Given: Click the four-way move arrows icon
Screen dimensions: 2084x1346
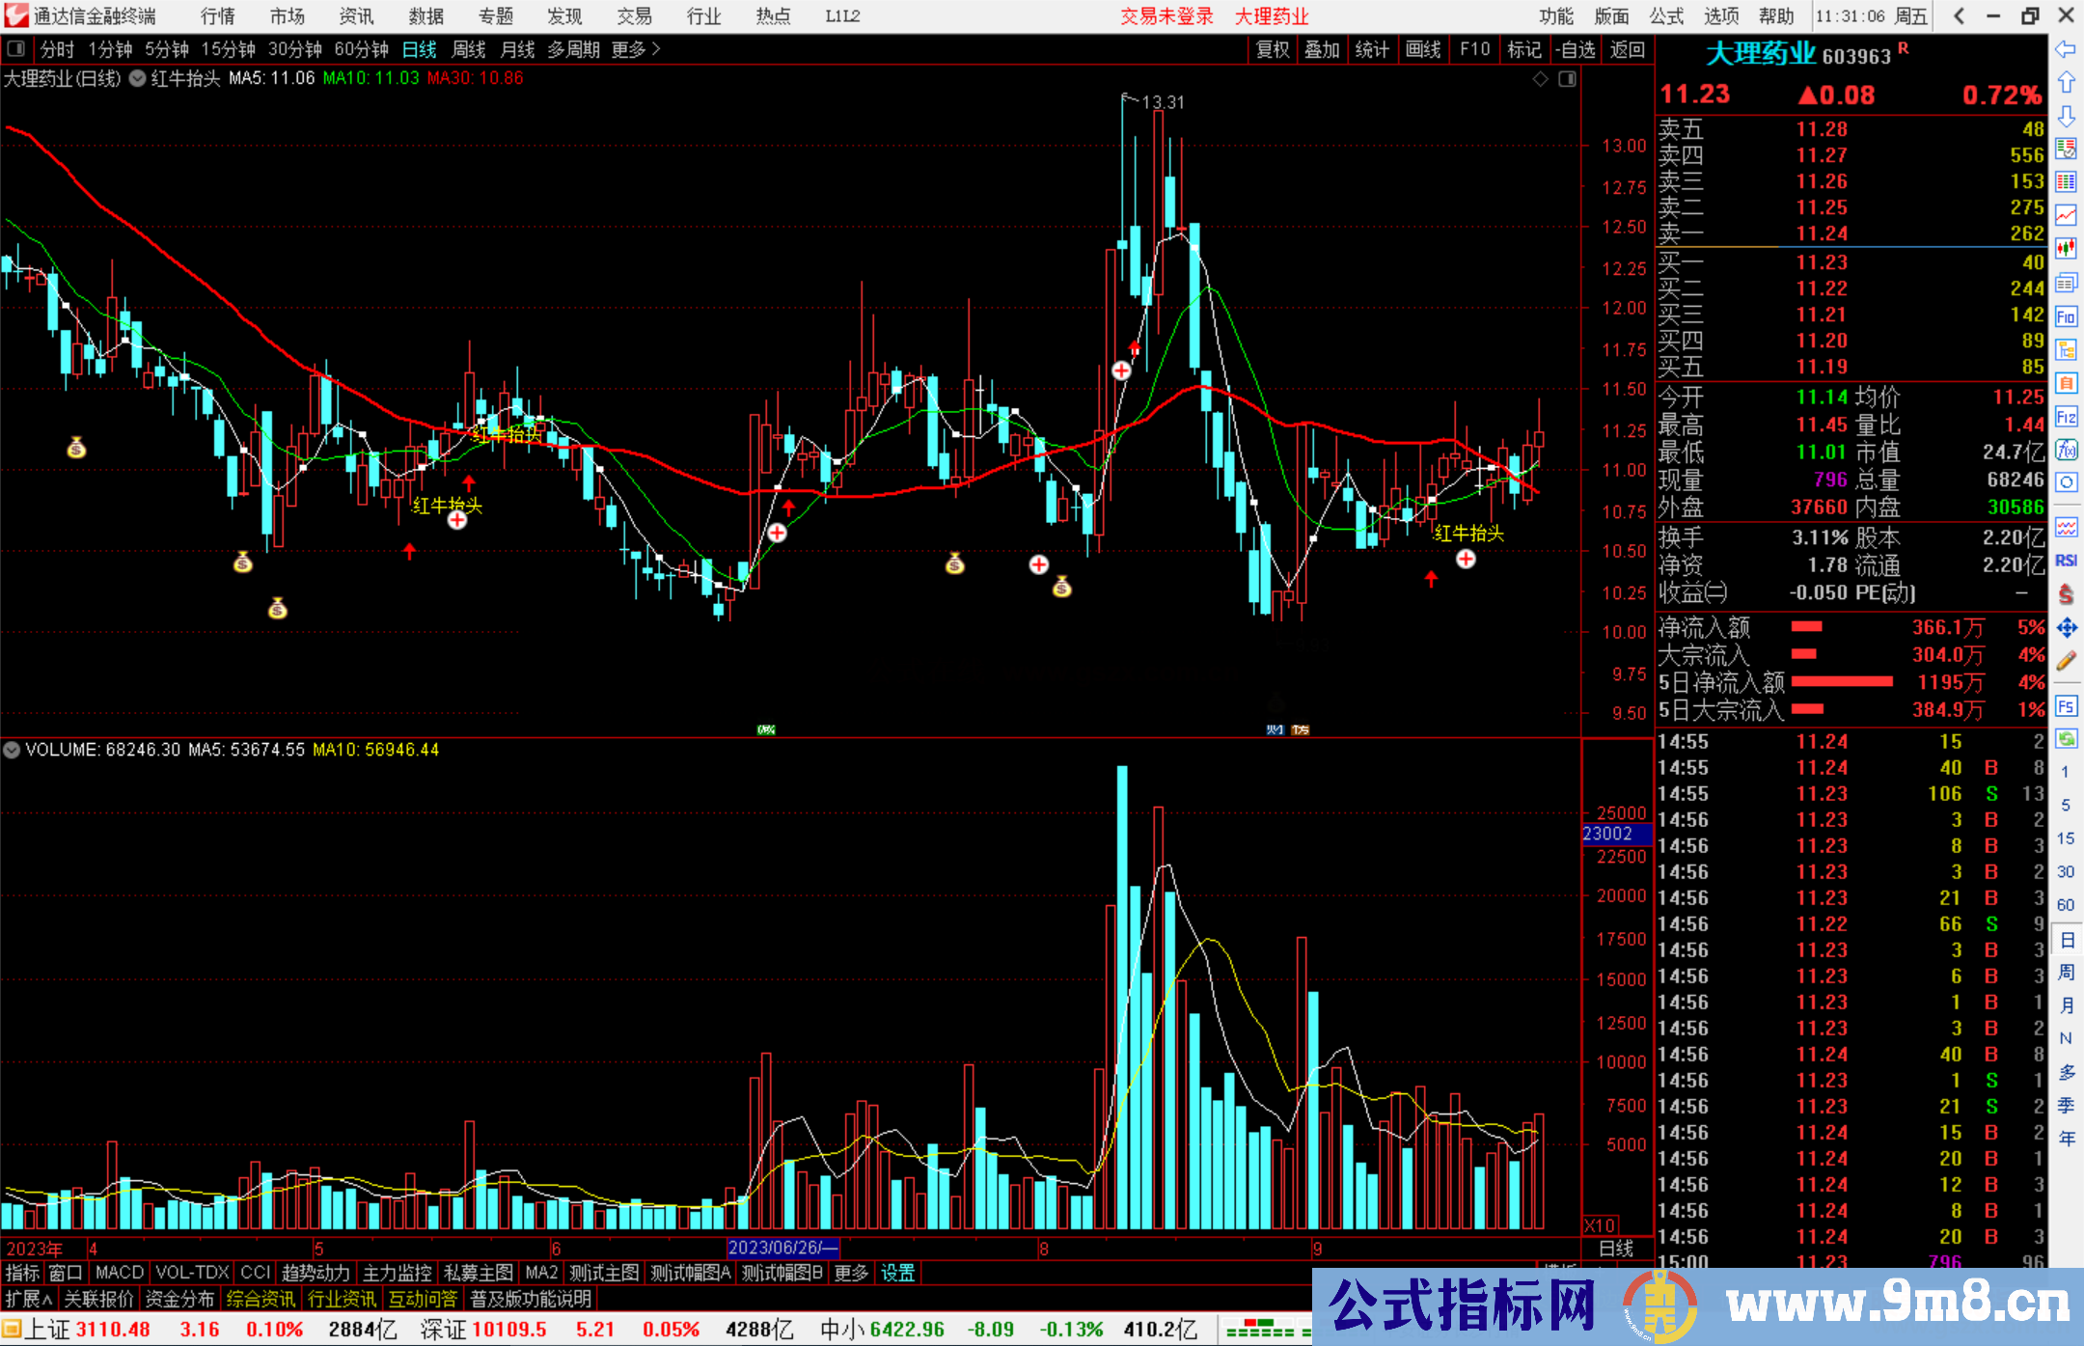Looking at the screenshot, I should 2066,628.
